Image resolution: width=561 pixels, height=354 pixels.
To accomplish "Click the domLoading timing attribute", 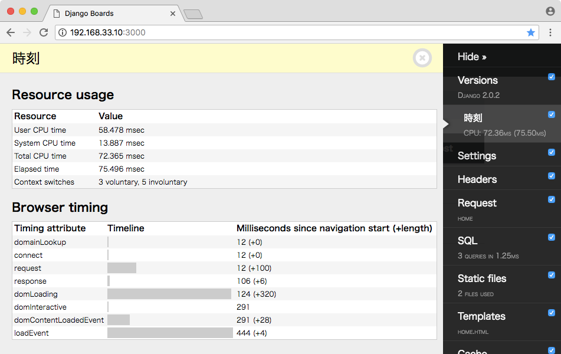I will coord(36,294).
